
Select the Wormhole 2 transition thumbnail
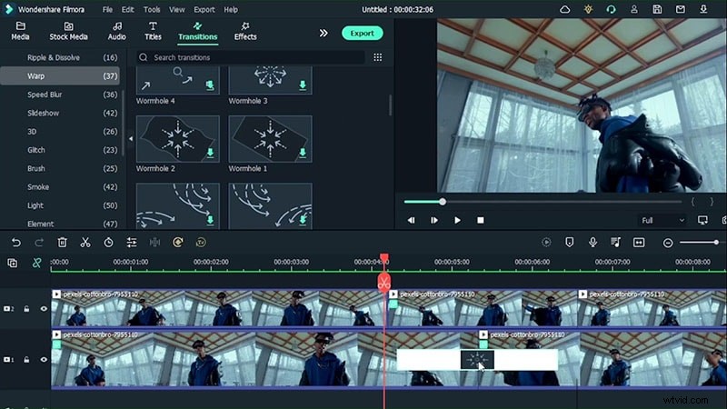click(177, 139)
